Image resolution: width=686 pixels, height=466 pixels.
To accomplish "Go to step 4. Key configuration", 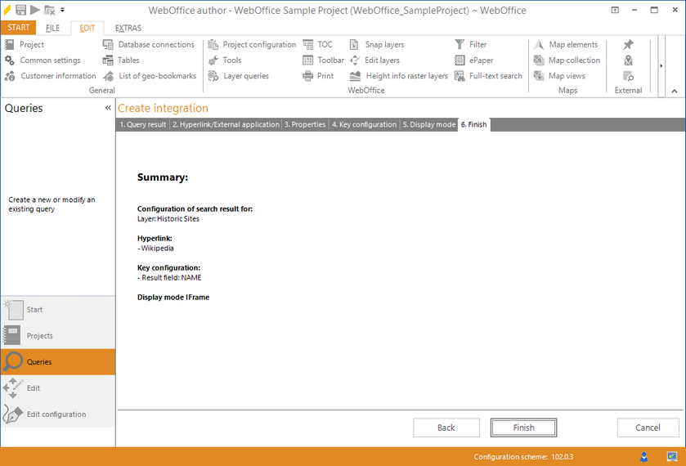I will click(364, 125).
